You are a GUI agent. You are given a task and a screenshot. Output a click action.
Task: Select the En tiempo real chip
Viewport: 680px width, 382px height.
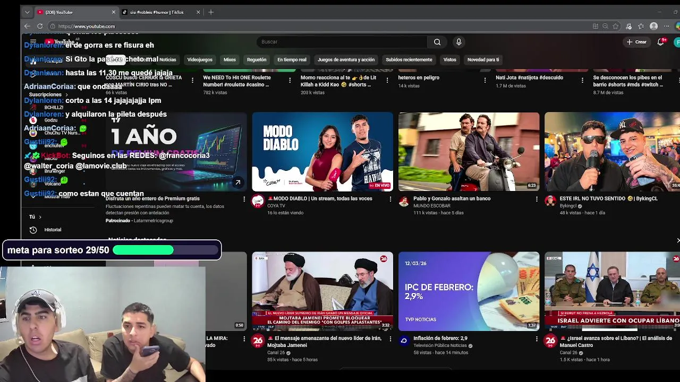click(292, 59)
